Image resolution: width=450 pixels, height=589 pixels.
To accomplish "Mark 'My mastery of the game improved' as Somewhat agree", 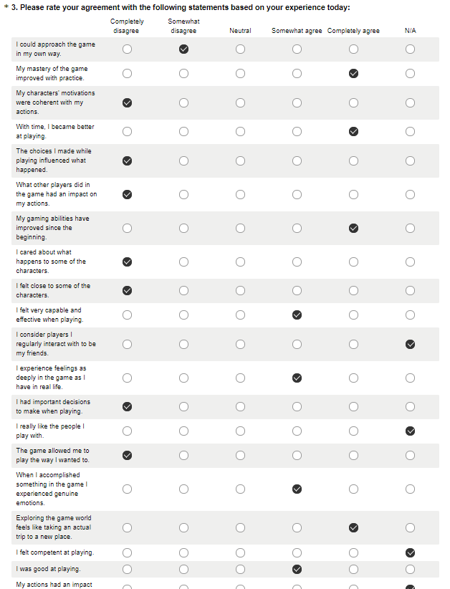I will click(x=297, y=74).
